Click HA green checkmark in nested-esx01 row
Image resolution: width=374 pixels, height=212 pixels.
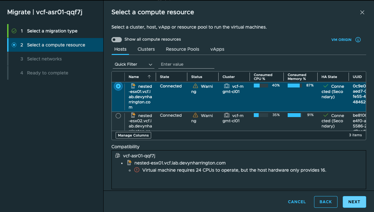coord(325,86)
